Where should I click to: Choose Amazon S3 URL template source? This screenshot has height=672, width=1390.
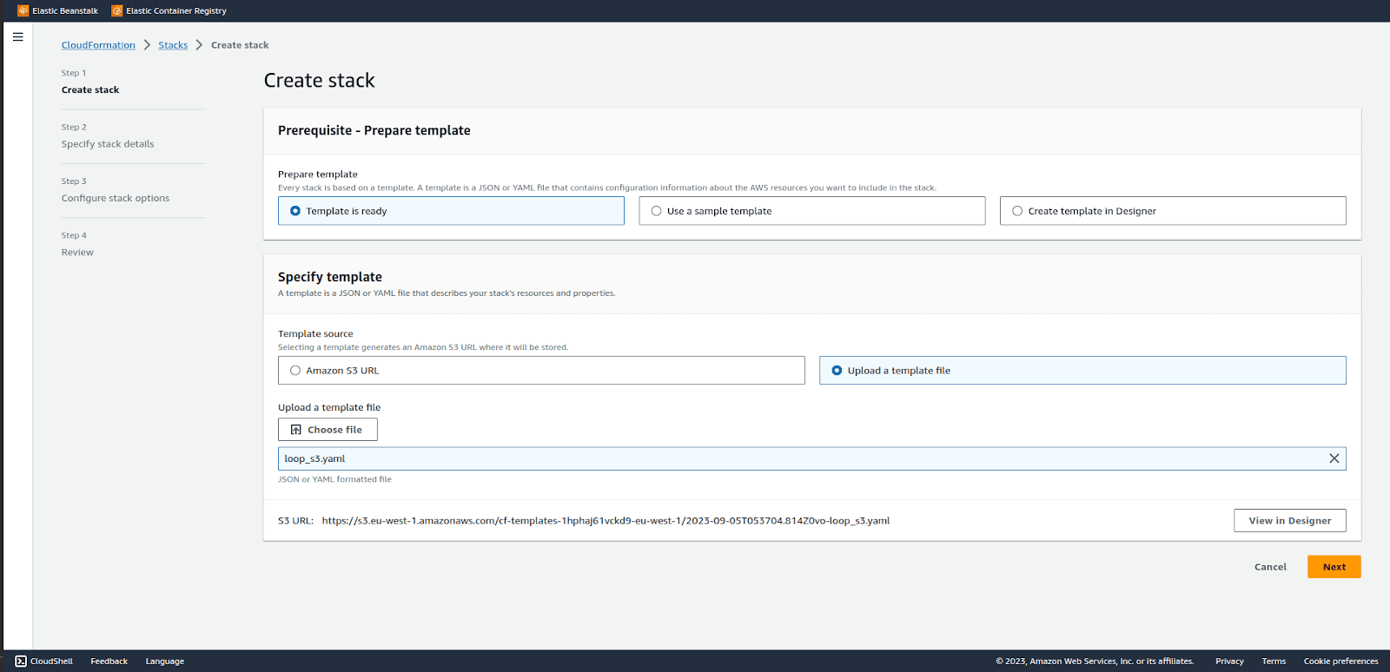pos(541,371)
